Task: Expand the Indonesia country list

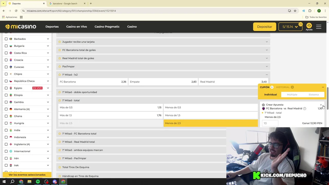Action: click(48, 137)
